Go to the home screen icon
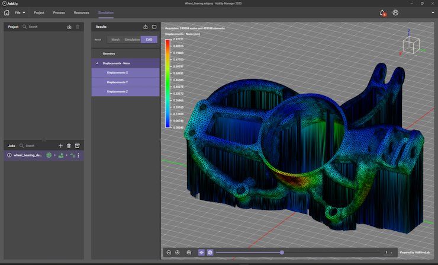 click(x=7, y=12)
